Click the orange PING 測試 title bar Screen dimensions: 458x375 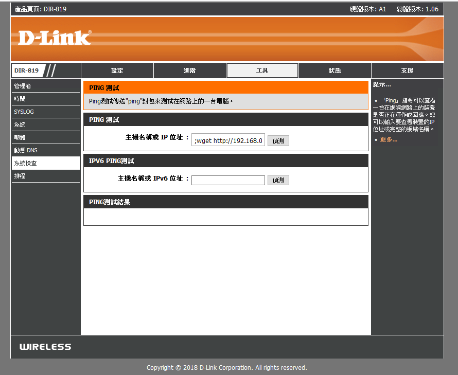point(226,87)
